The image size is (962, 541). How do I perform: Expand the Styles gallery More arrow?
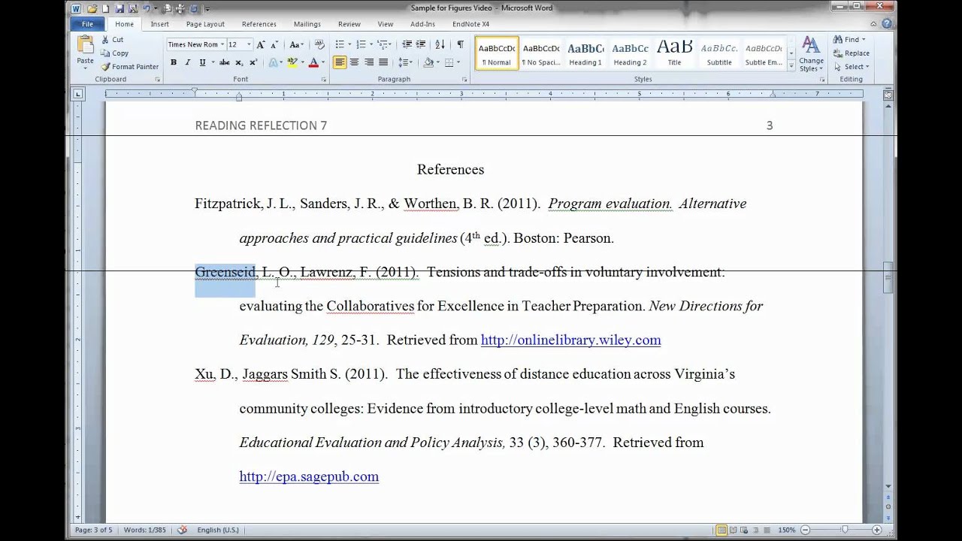(x=791, y=67)
